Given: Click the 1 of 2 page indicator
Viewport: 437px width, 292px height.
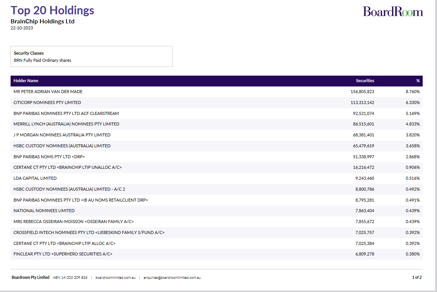Looking at the screenshot, I should tap(417, 278).
